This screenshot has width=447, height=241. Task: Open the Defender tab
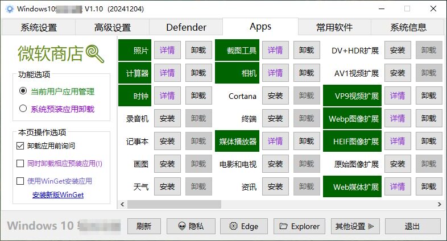[186, 28]
